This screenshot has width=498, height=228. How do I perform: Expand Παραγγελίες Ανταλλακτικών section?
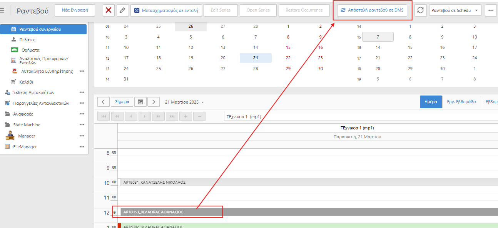pos(41,103)
